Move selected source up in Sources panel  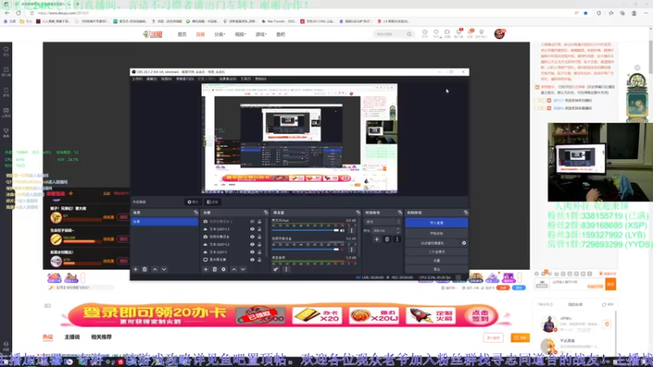pyautogui.click(x=233, y=269)
